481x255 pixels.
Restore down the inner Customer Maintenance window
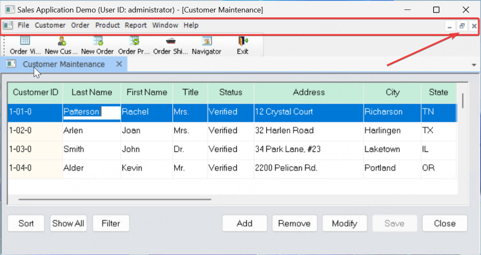(x=462, y=26)
